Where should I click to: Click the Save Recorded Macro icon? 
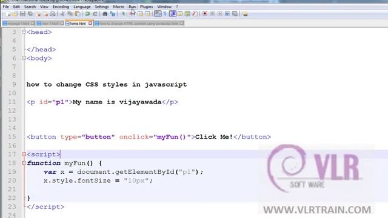click(x=235, y=14)
